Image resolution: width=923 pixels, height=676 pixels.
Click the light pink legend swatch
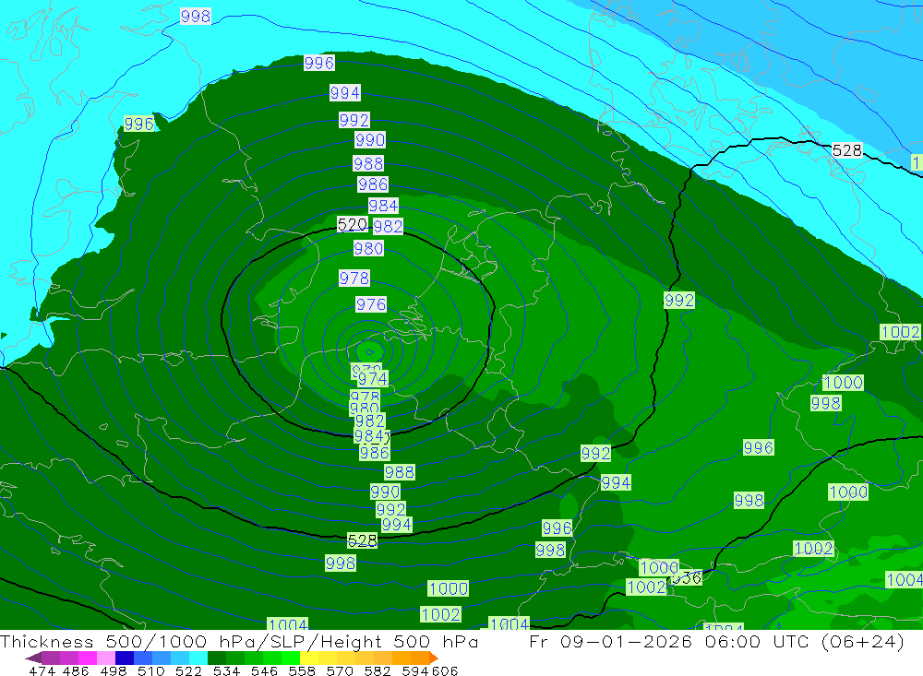pos(106,658)
